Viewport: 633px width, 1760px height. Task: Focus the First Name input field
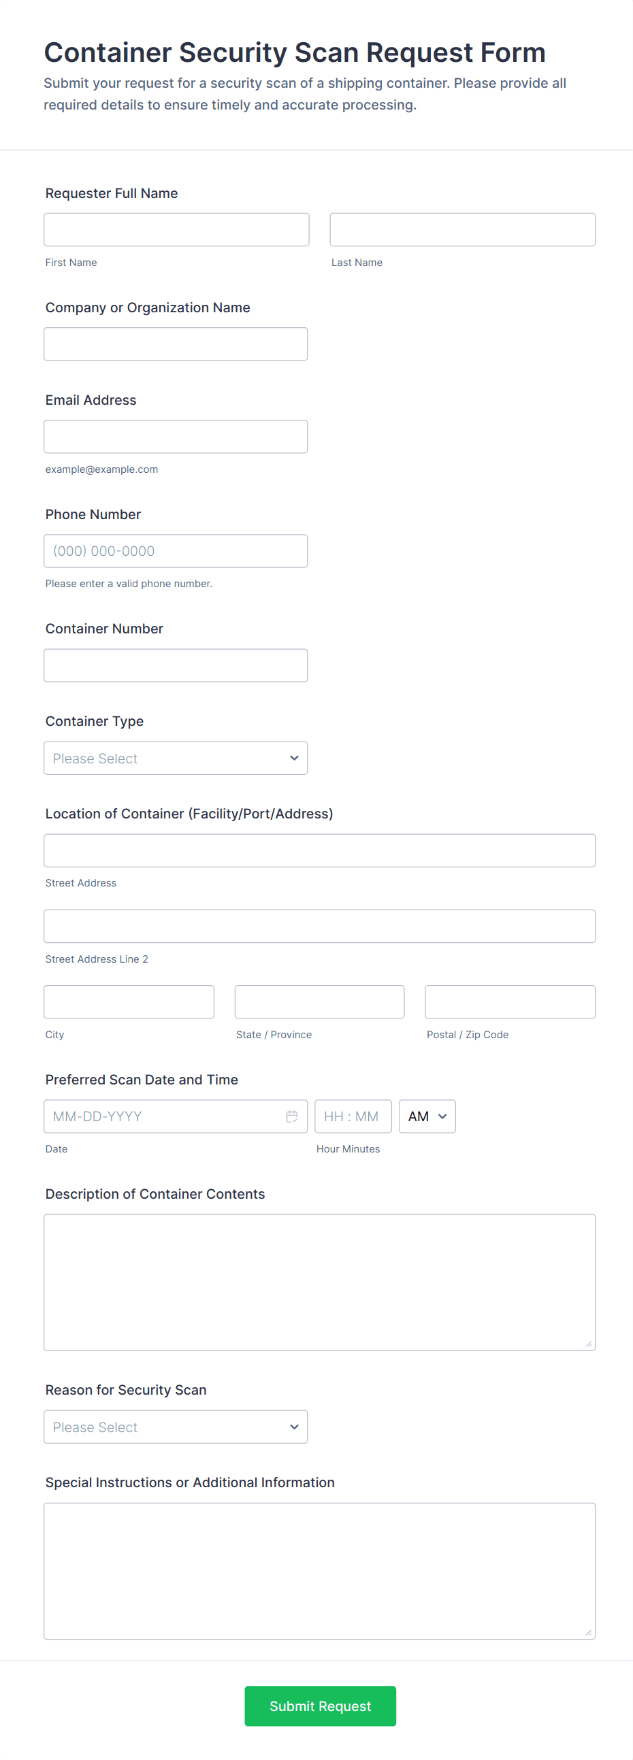pyautogui.click(x=176, y=229)
